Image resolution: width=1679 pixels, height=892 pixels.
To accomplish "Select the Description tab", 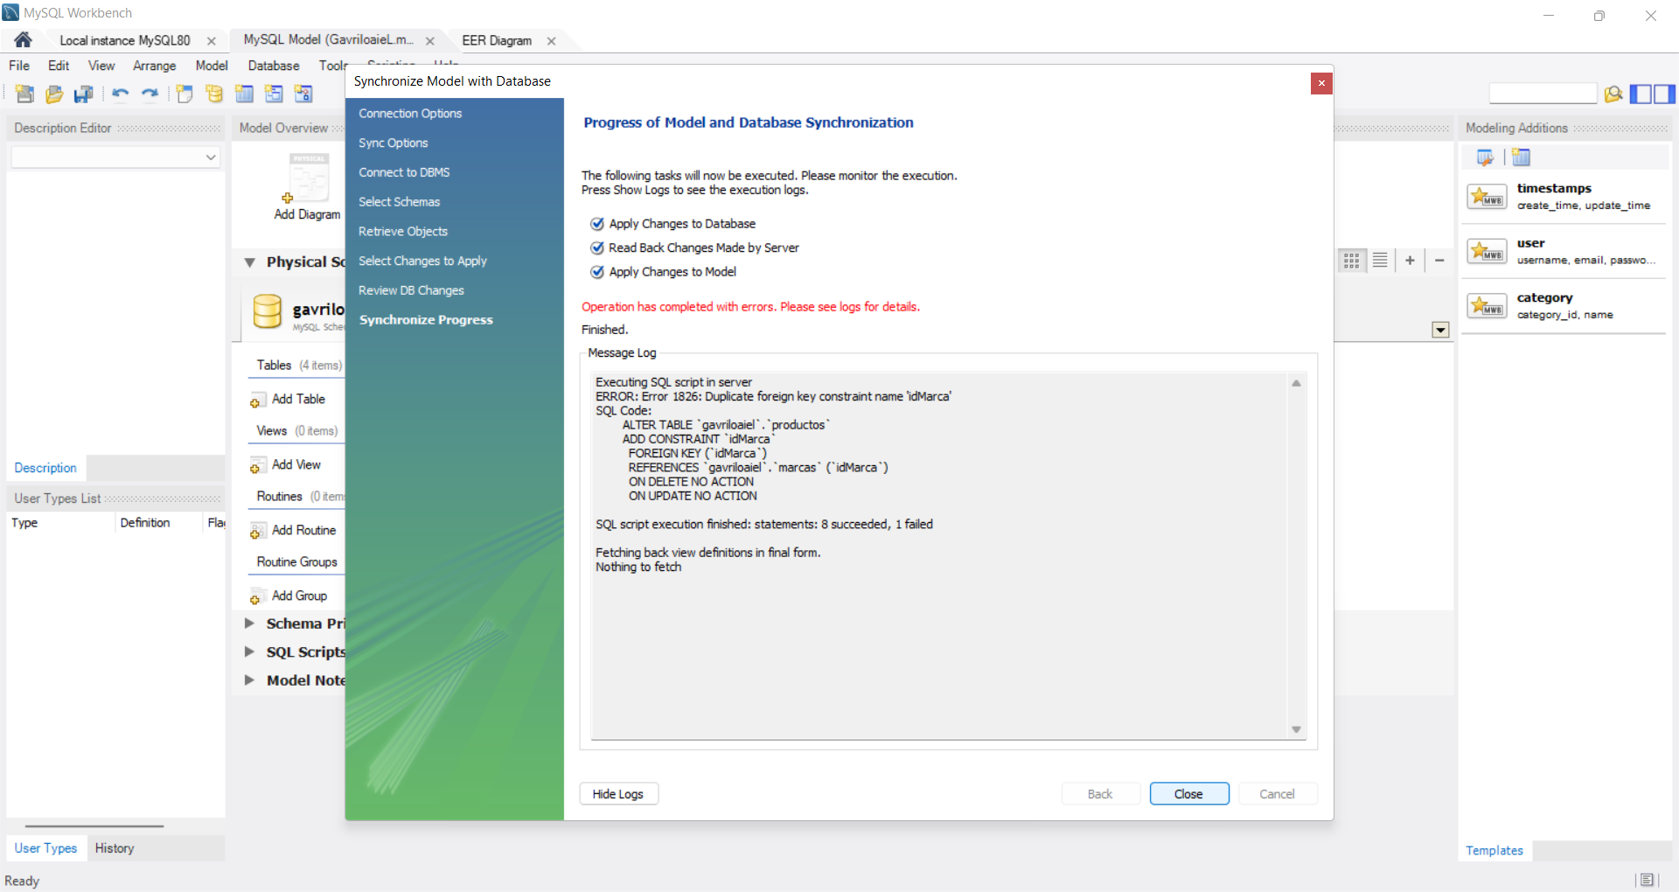I will coord(45,468).
